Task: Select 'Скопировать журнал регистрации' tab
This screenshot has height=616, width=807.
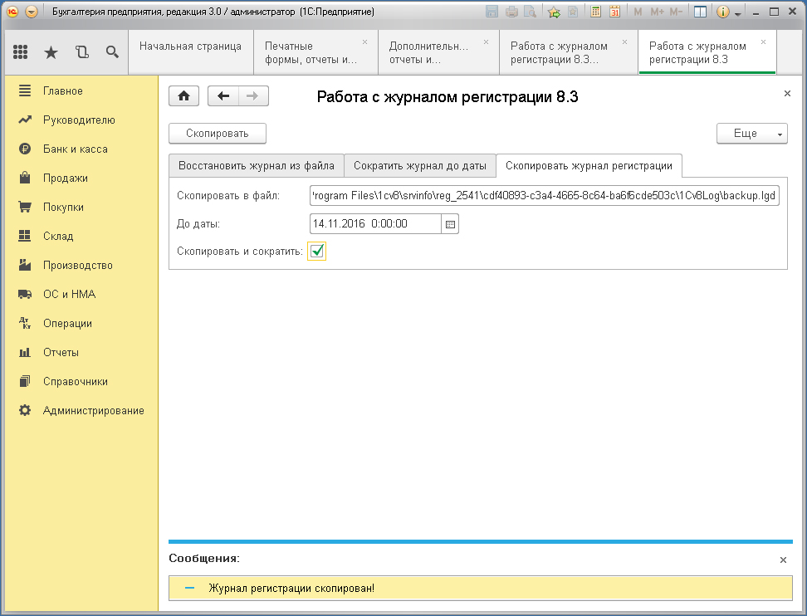Action: pyautogui.click(x=589, y=166)
